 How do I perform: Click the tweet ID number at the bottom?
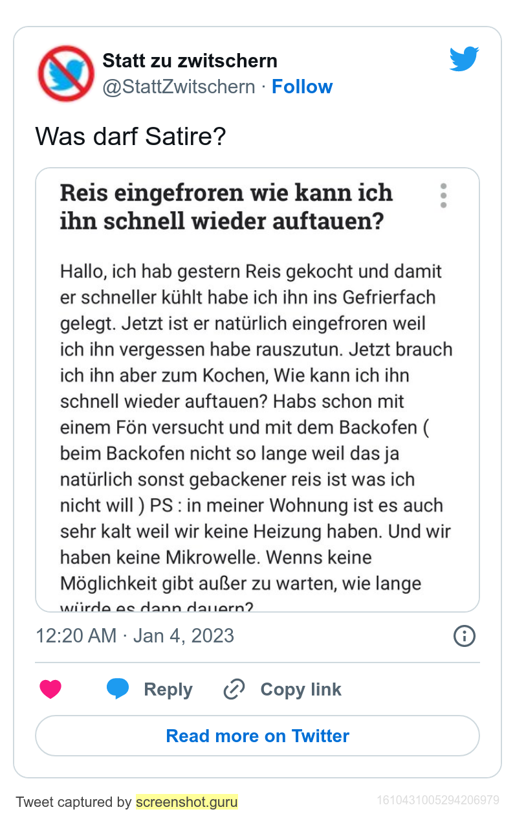tap(437, 800)
